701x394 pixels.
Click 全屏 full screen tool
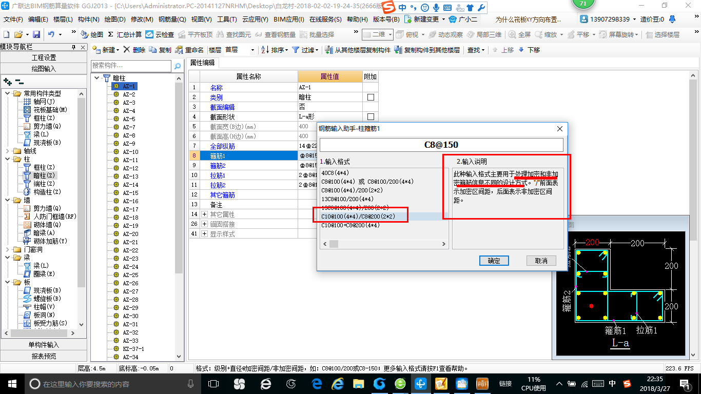coord(520,34)
